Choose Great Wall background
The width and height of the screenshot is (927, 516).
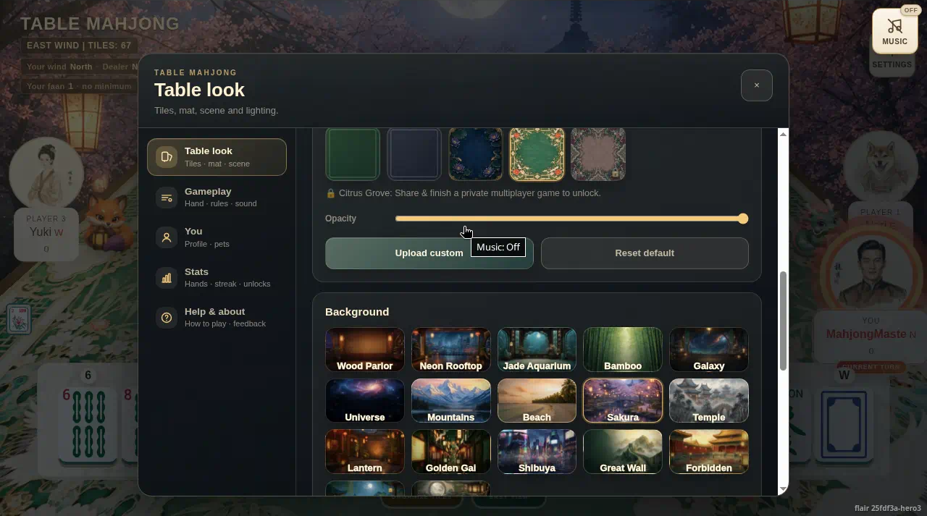tap(623, 452)
